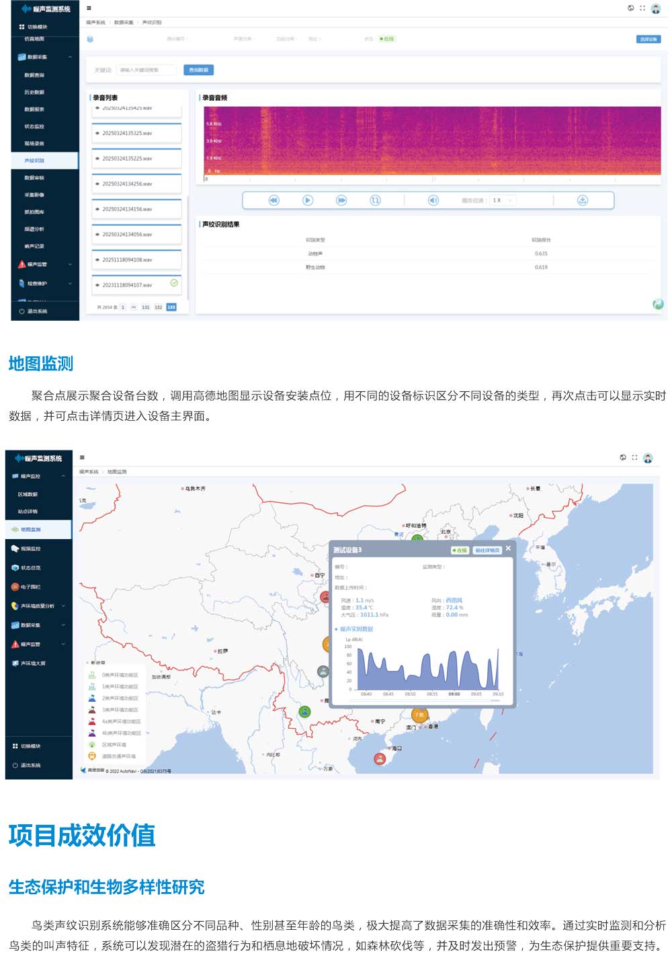Click the rewind button in audio player
This screenshot has height=954, width=672.
(x=274, y=200)
